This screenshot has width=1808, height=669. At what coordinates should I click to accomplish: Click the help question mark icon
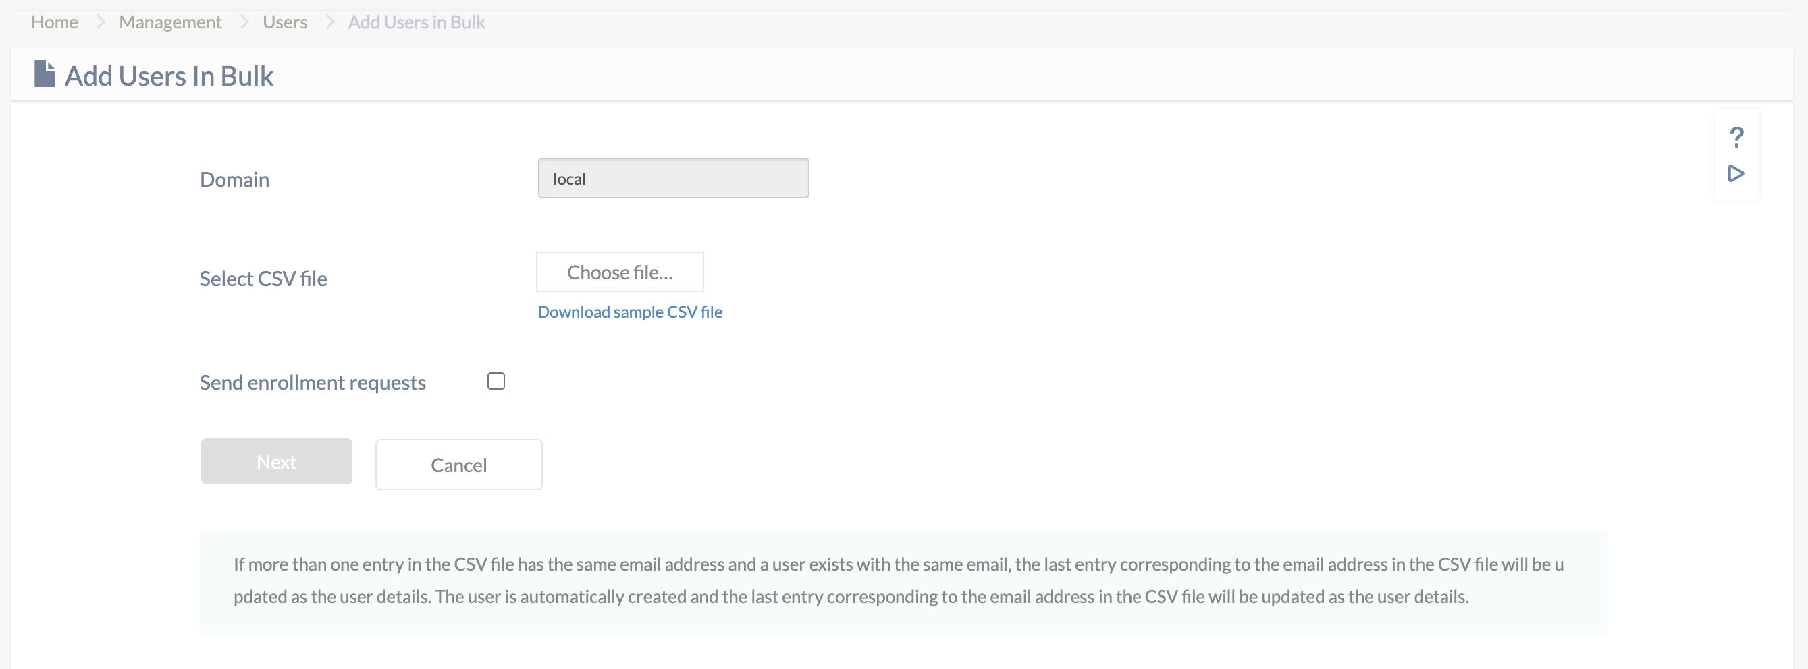[x=1736, y=137]
